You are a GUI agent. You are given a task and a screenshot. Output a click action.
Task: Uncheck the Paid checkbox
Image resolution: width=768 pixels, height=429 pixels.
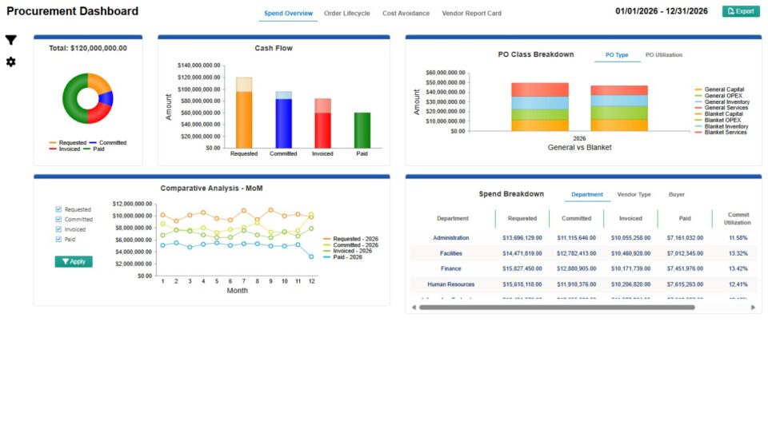click(x=58, y=239)
